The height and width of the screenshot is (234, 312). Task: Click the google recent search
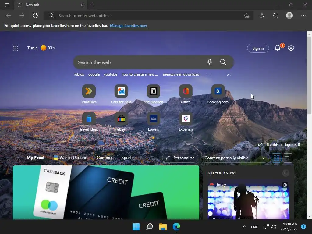tap(94, 74)
